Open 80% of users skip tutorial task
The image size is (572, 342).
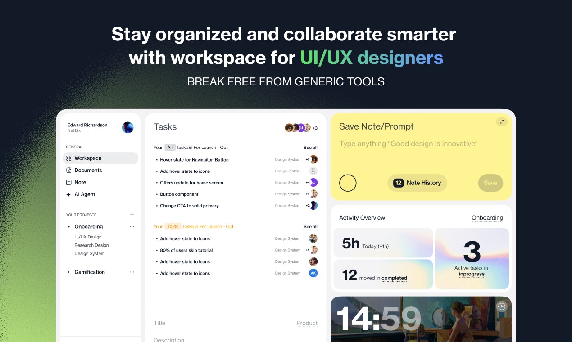click(186, 250)
